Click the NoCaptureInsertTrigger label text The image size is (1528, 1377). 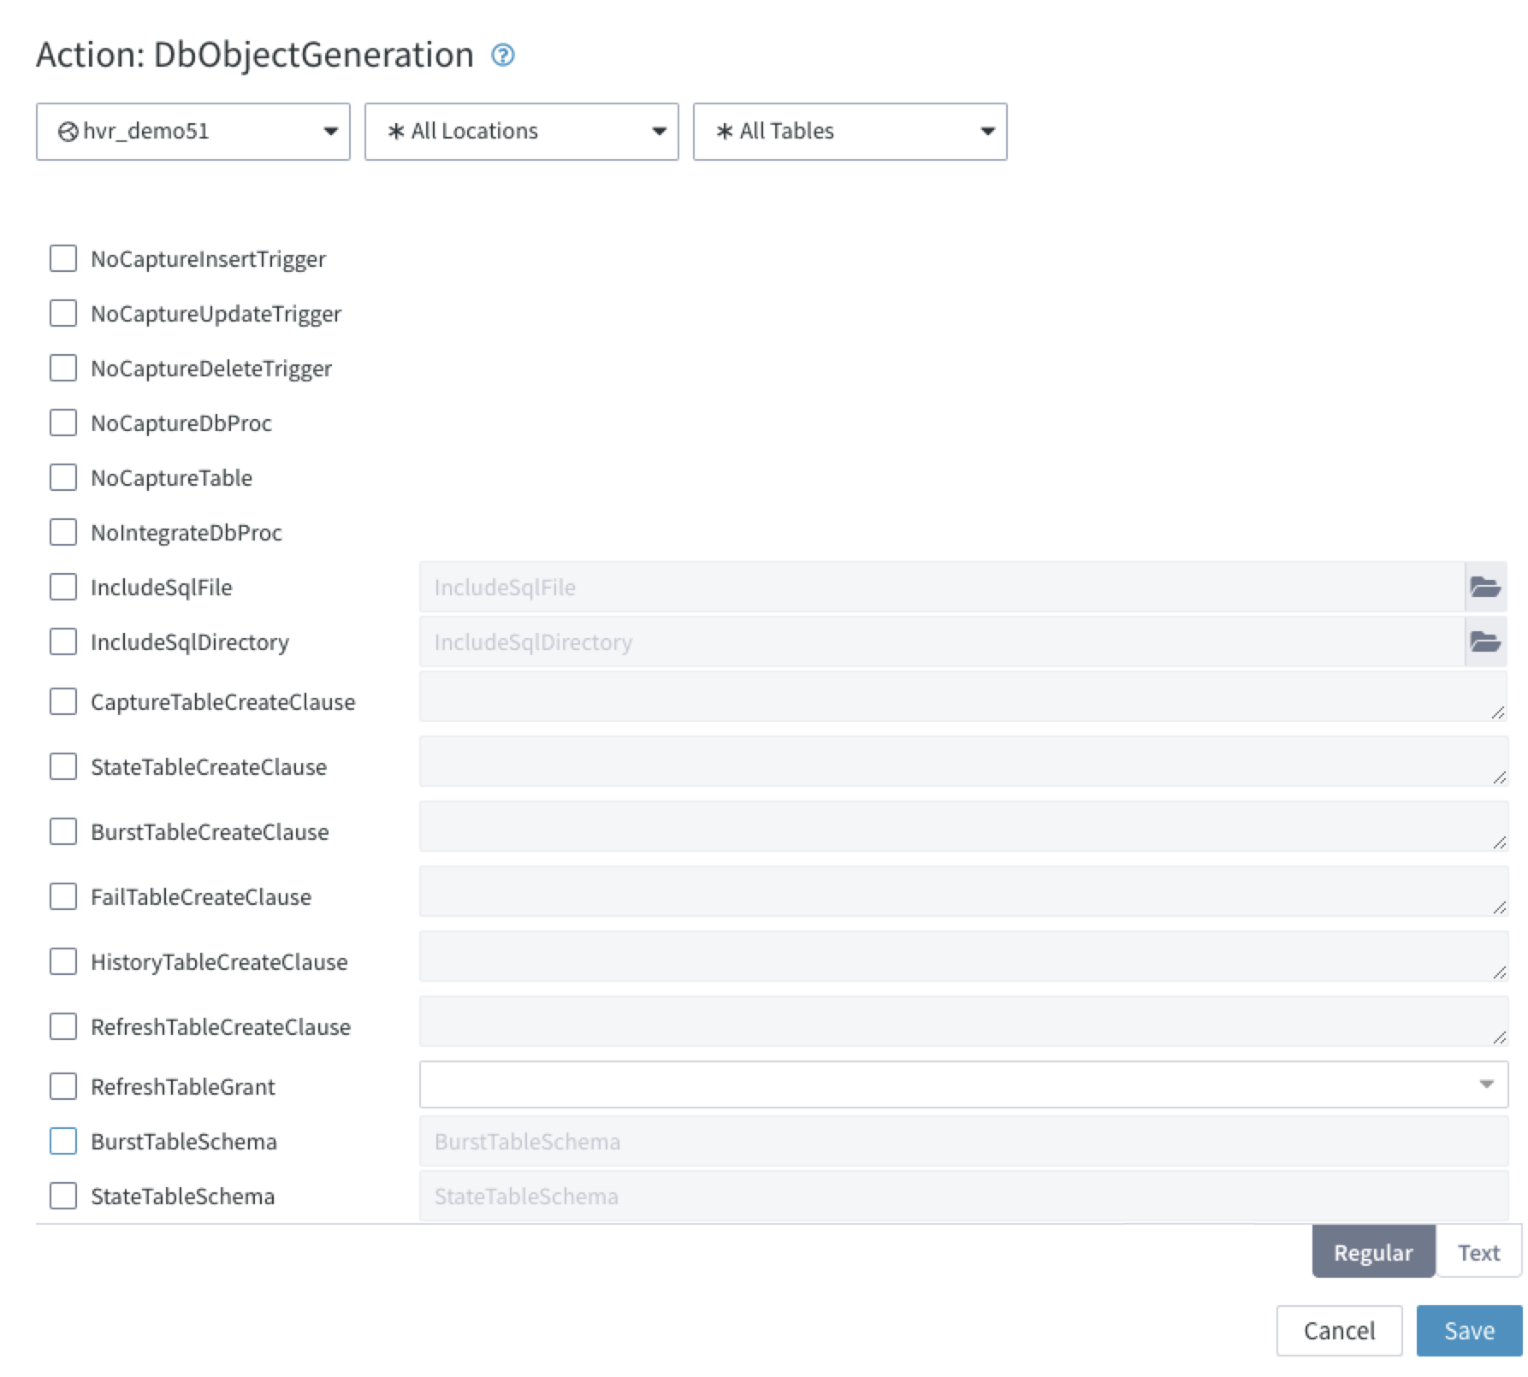pos(208,259)
